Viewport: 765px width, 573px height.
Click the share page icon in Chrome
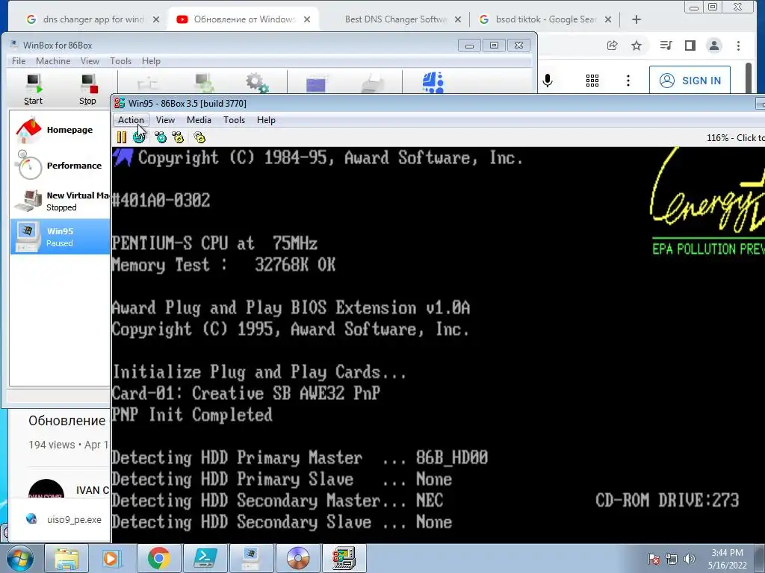click(612, 46)
